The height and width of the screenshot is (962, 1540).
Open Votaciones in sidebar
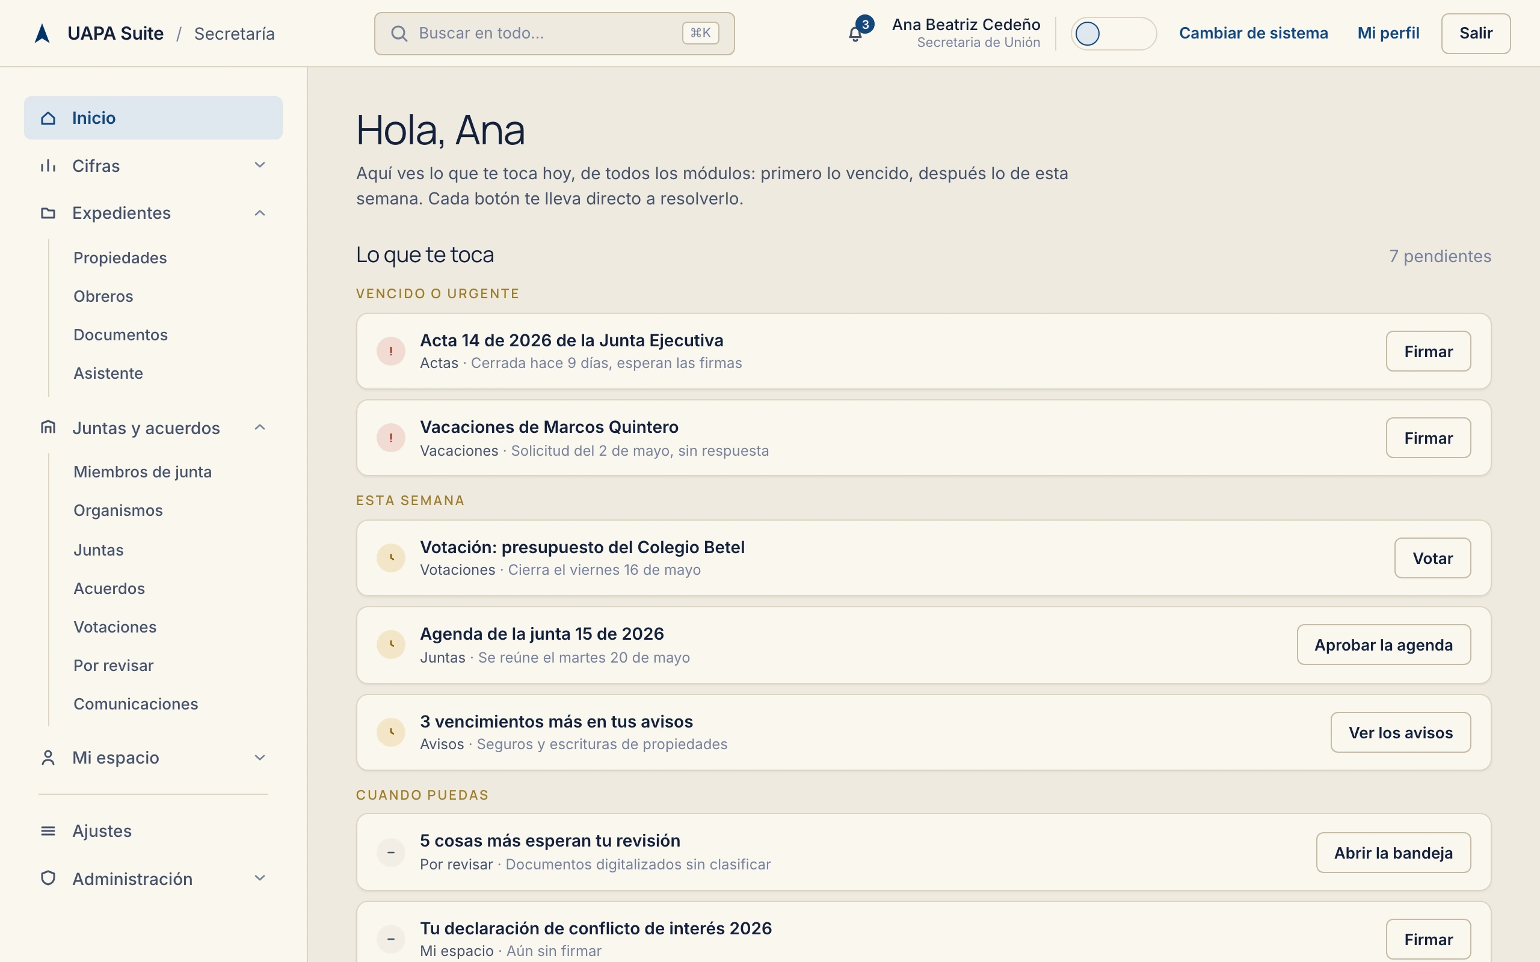(115, 627)
